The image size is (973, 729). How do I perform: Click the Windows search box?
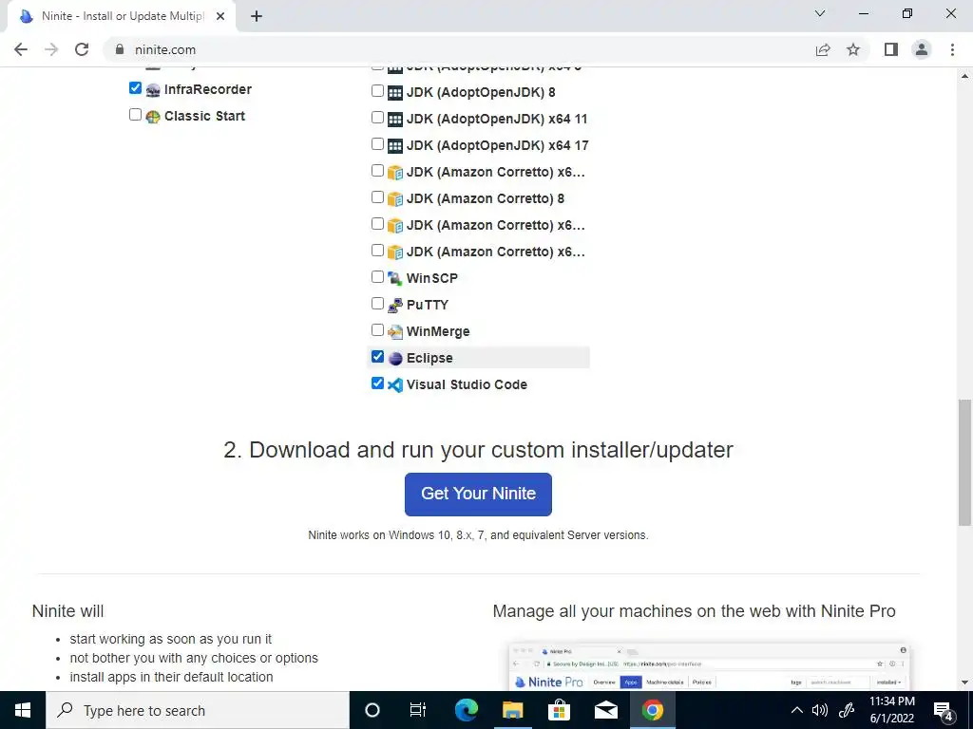click(x=198, y=710)
